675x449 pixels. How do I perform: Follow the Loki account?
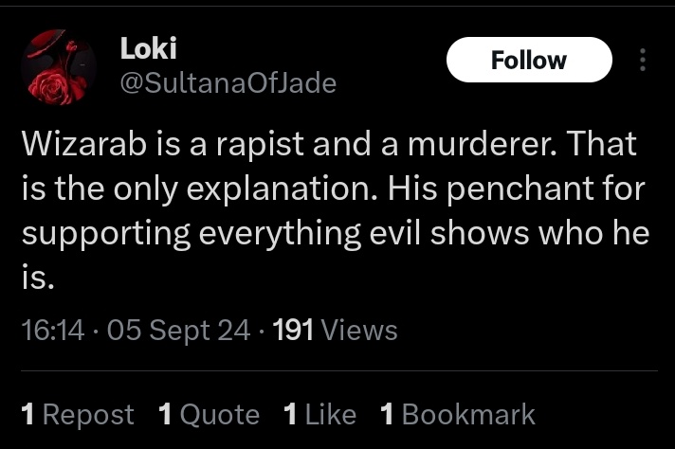point(529,61)
